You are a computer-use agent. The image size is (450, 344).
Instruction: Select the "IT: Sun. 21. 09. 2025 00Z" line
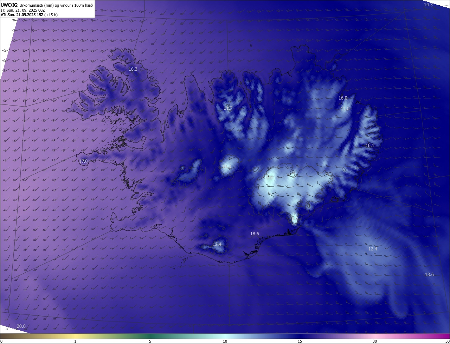click(23, 10)
